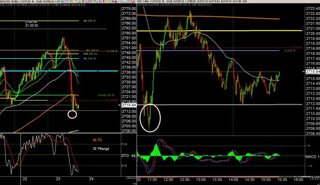Click the 12:00 time axis label
Screen dimensions: 320x185
pos(168,179)
